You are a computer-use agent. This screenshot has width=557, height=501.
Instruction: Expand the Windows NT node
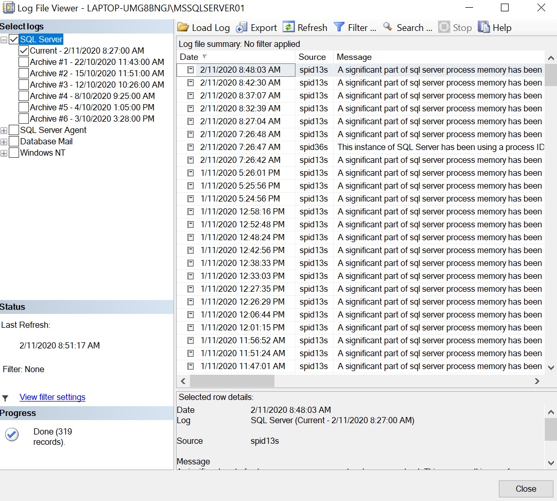[4, 154]
